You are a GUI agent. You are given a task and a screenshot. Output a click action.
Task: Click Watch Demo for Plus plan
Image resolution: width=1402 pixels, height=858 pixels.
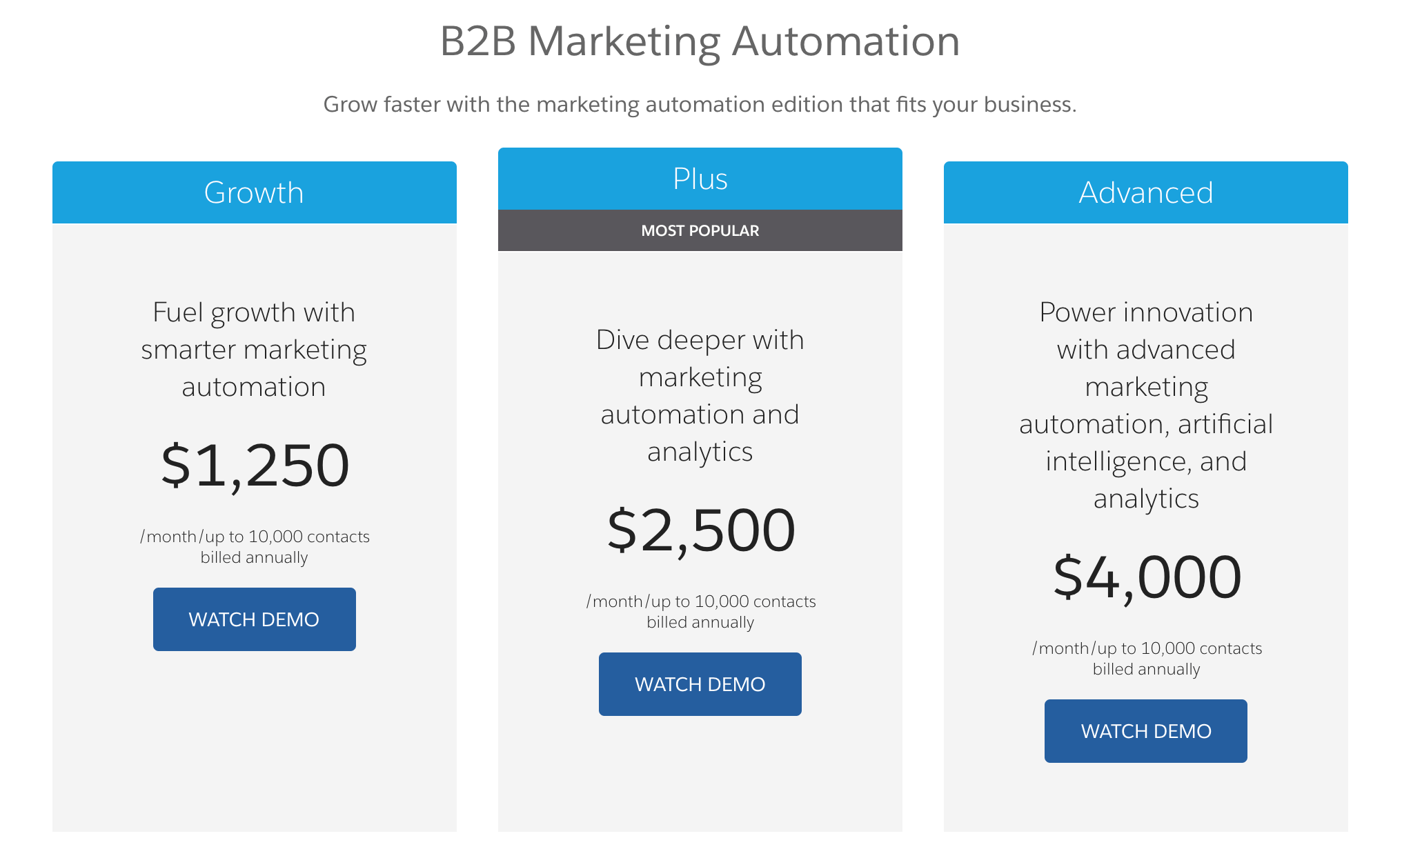700,682
